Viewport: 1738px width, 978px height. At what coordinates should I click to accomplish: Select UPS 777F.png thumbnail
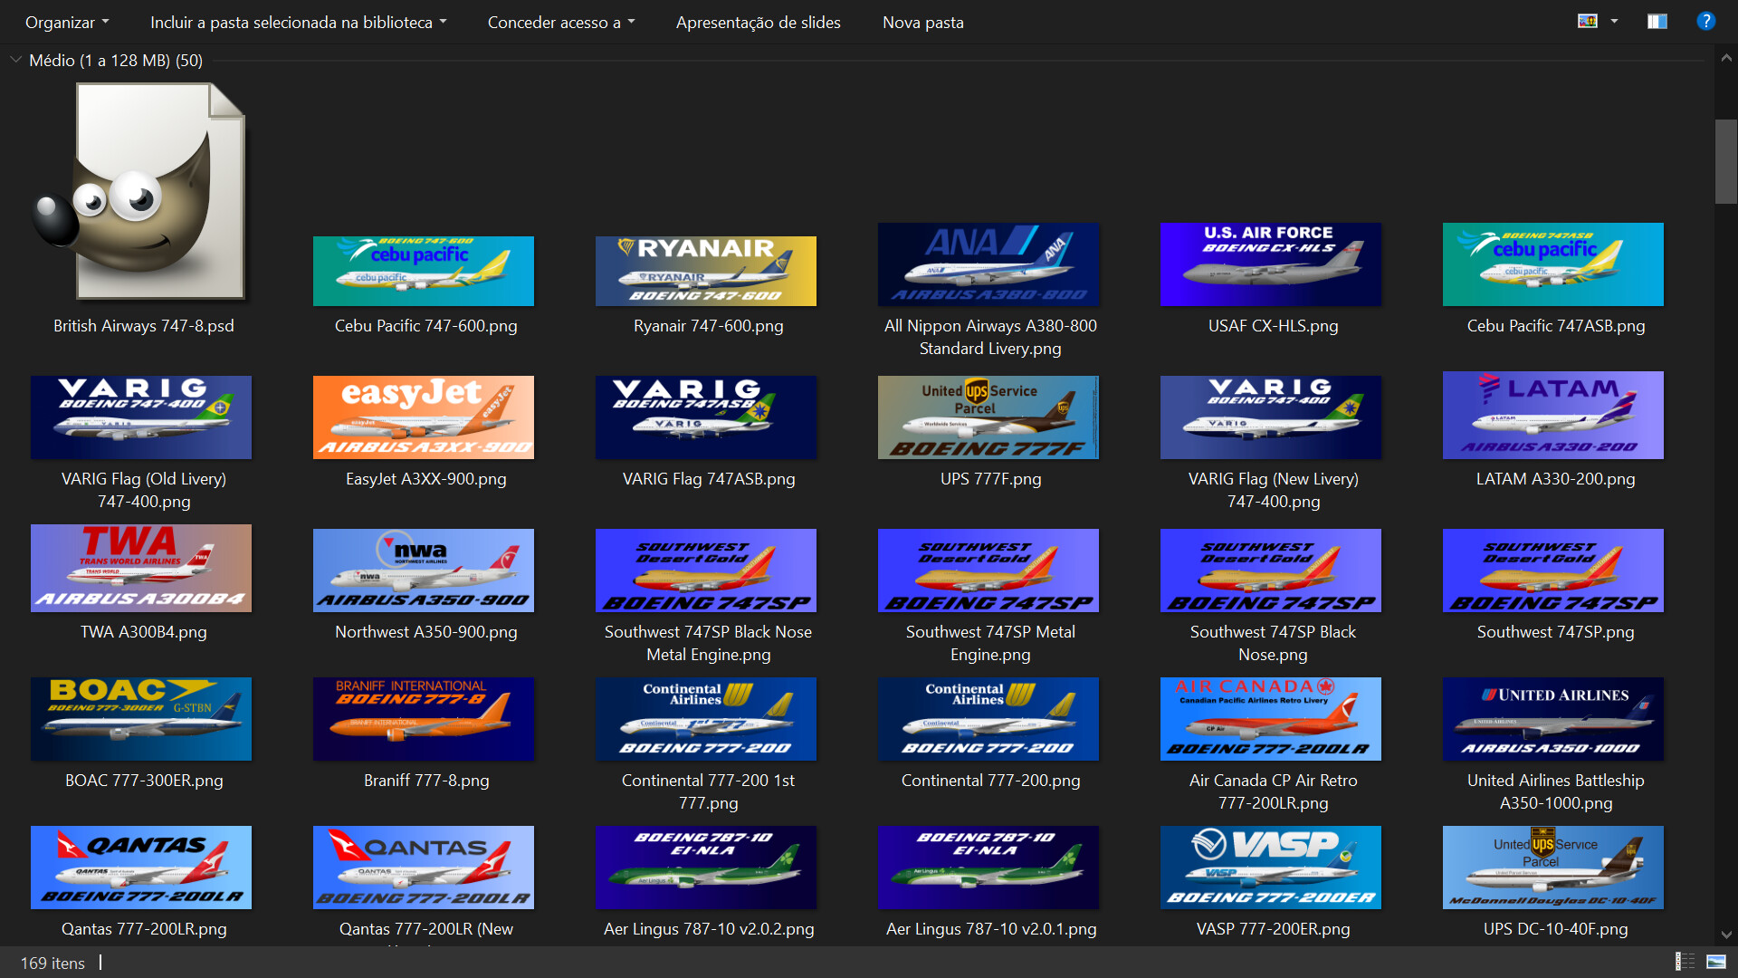coord(988,417)
